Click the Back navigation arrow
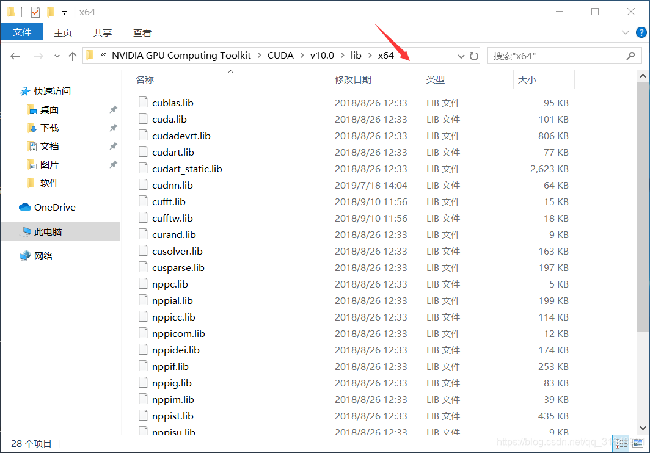This screenshot has height=453, width=650. pyautogui.click(x=15, y=56)
